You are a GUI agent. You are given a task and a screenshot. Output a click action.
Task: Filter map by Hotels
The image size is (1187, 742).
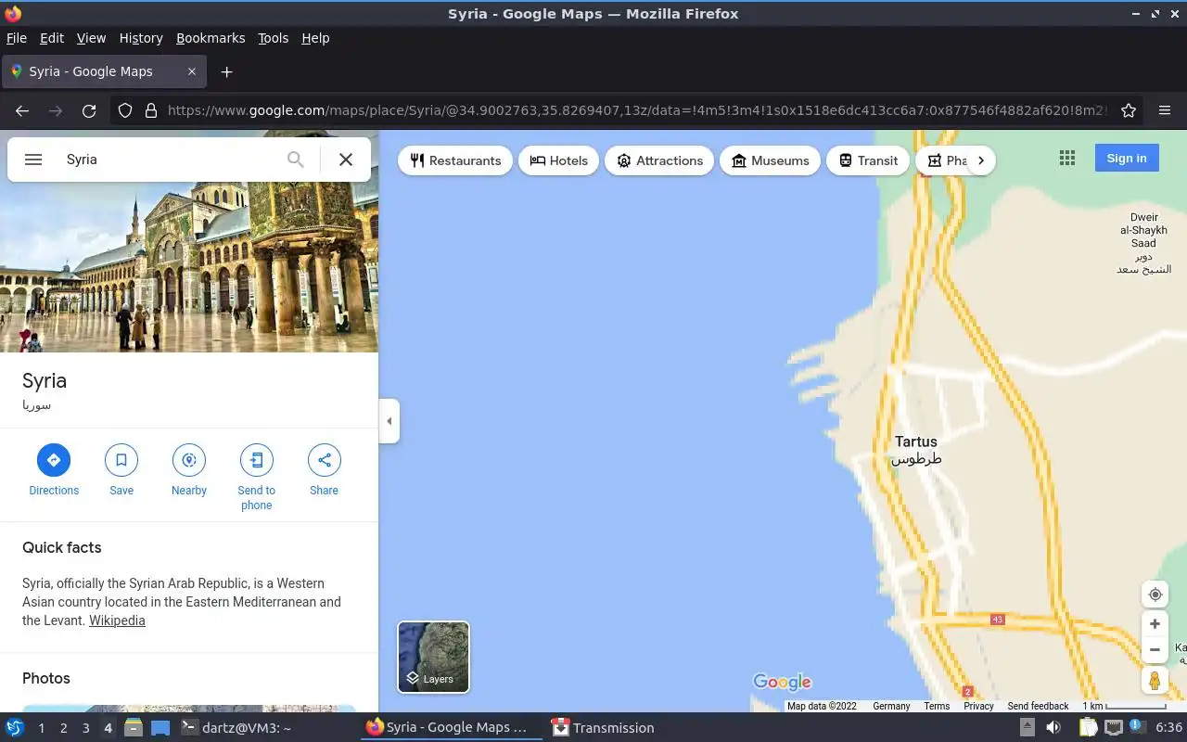(x=558, y=160)
